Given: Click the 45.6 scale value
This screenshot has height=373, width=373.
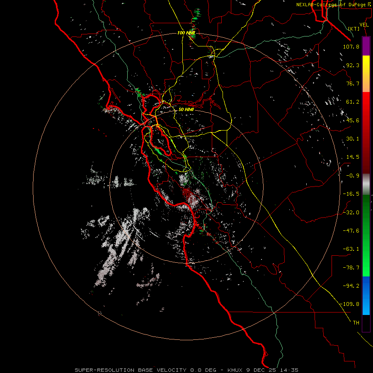Looking at the screenshot, I should [353, 120].
